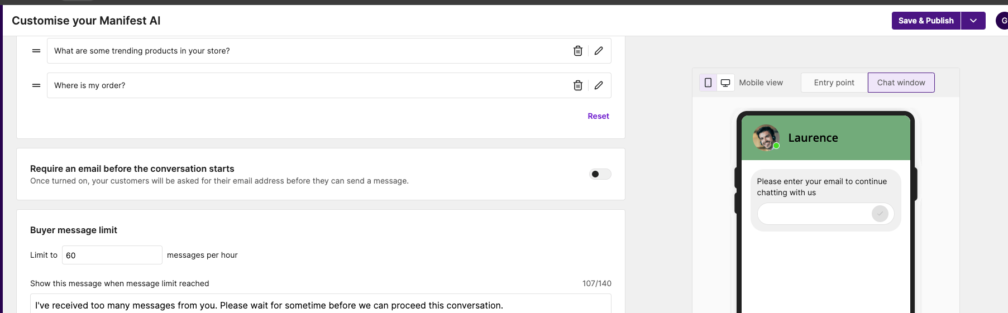
Task: Click the Save & Publish button
Action: pos(926,21)
